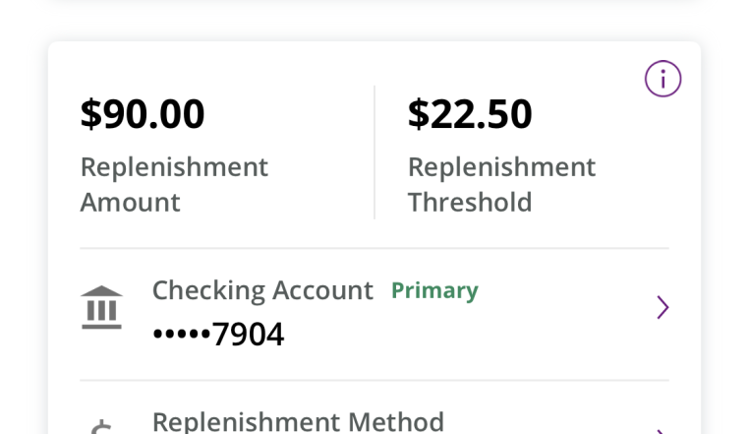
Task: Tap the Replenishment Method heading text
Action: click(x=298, y=422)
